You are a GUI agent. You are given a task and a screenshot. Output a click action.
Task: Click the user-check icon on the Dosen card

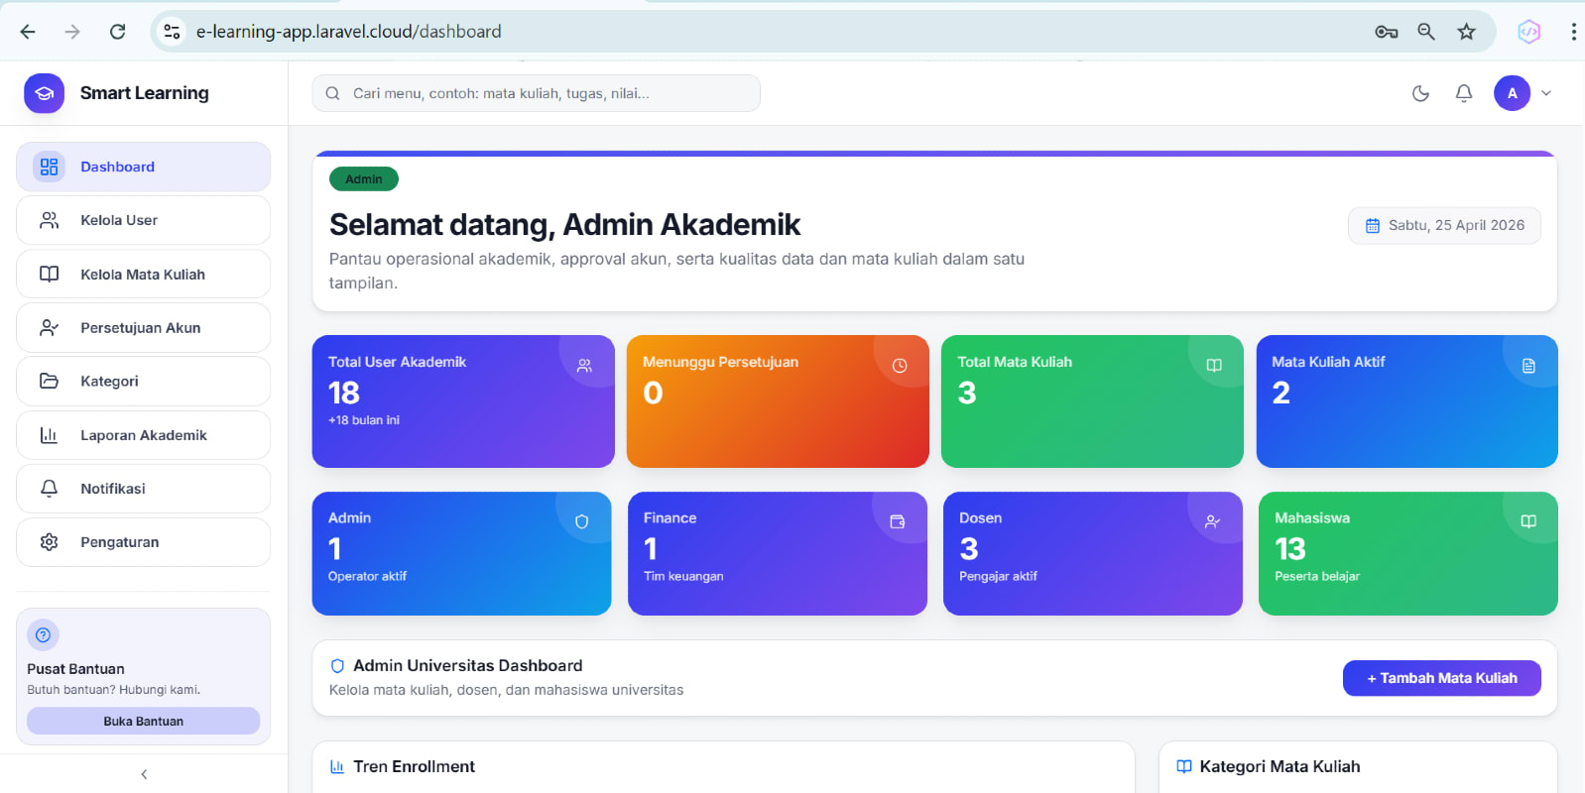[1212, 521]
